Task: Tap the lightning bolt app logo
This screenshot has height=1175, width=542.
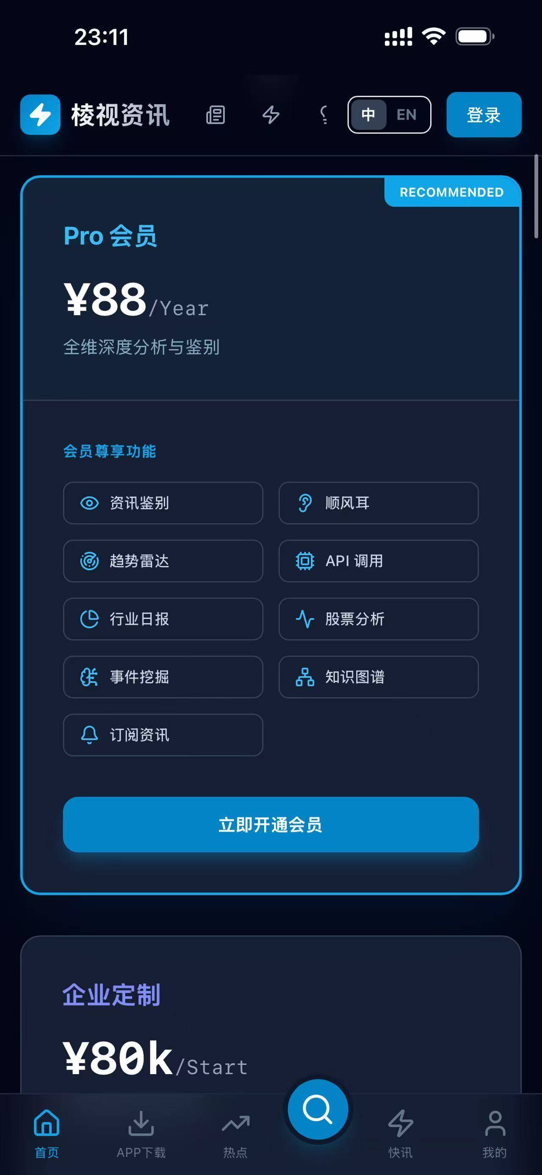Action: (40, 114)
